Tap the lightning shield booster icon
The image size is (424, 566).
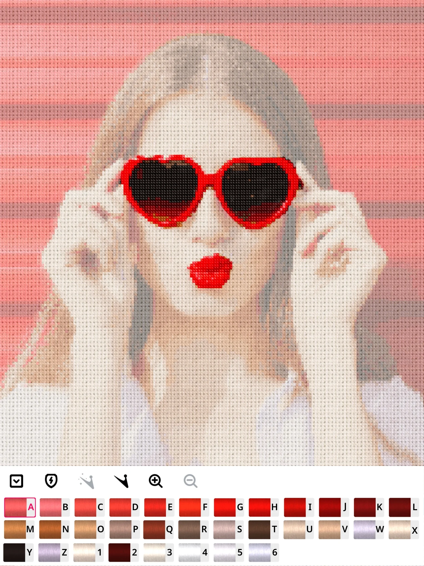51,481
